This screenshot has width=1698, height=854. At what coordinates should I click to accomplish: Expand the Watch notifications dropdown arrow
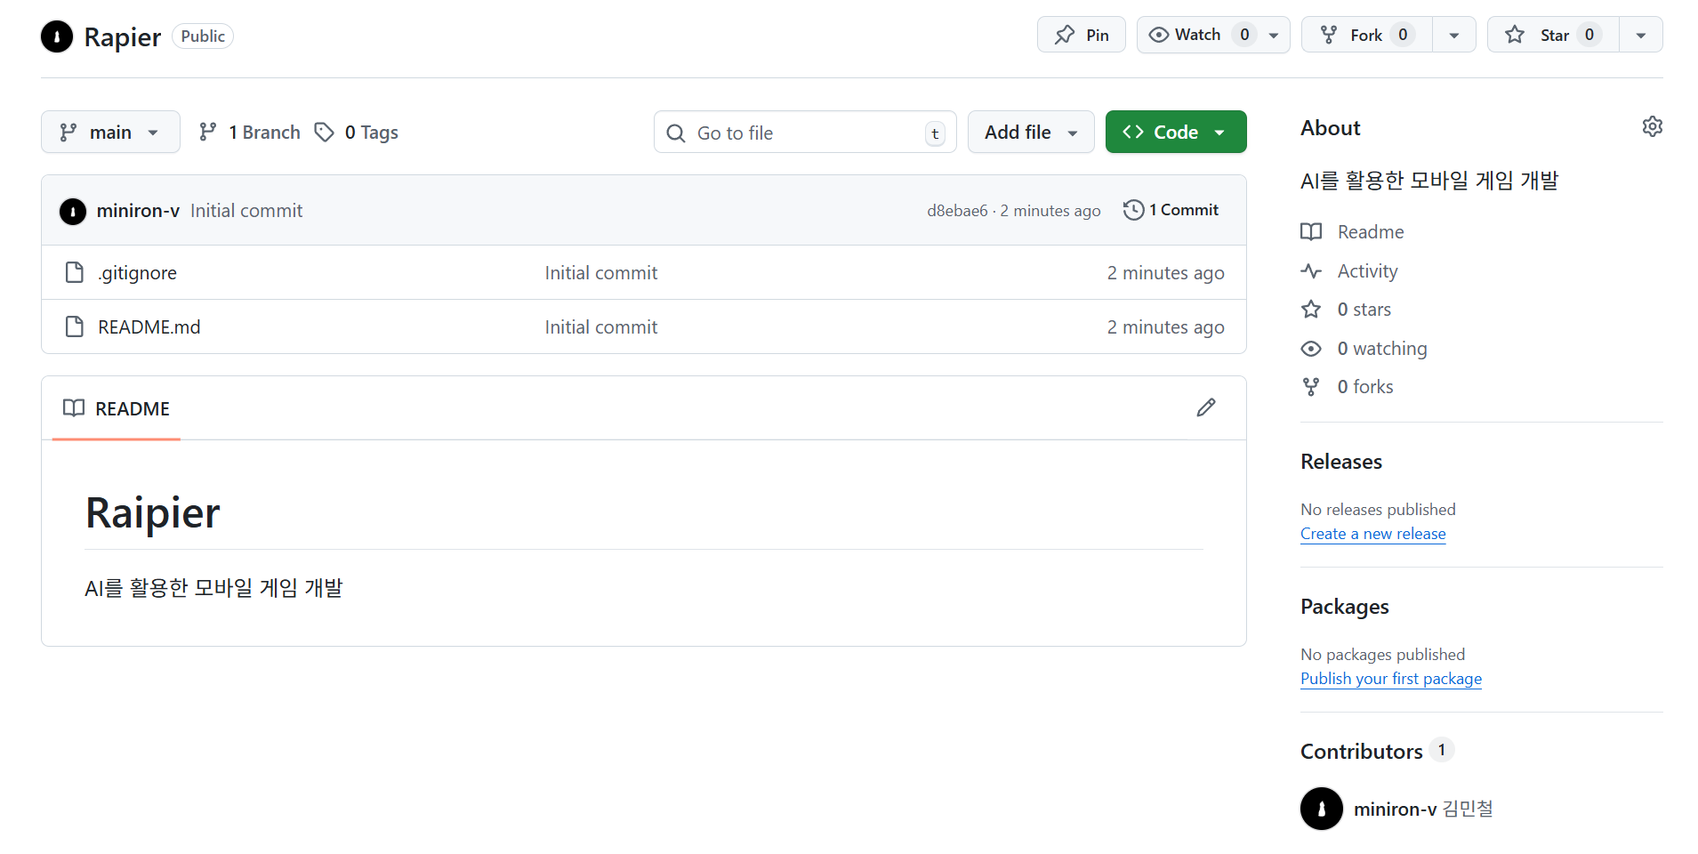(x=1274, y=36)
